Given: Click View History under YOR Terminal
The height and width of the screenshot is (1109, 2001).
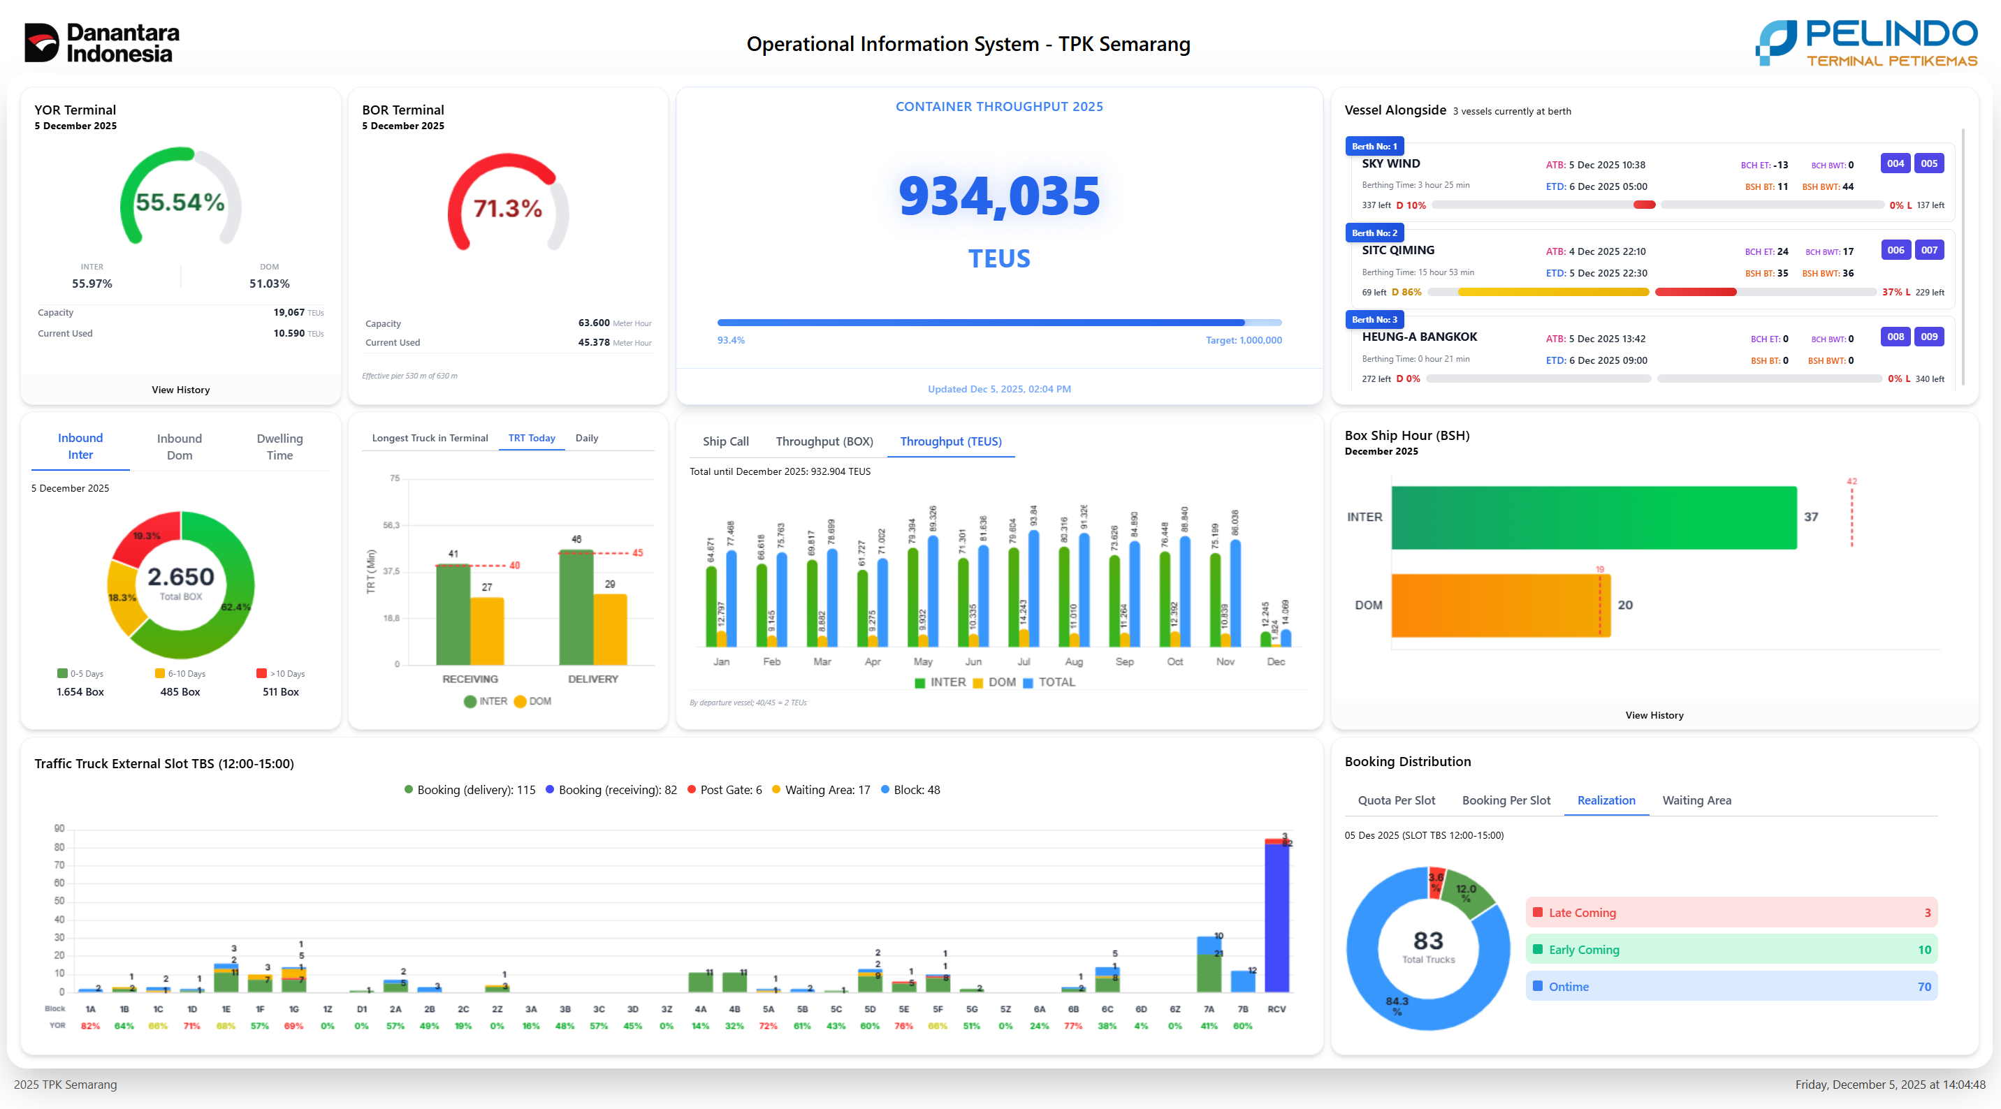Looking at the screenshot, I should 180,390.
